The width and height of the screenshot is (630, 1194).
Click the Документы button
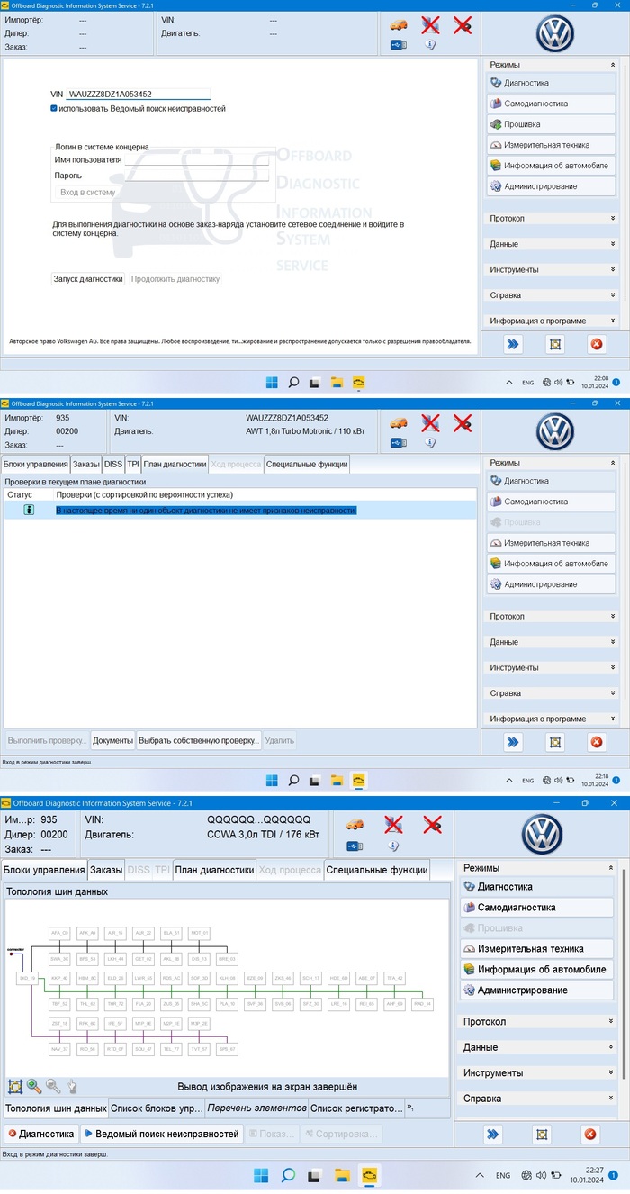tap(113, 740)
